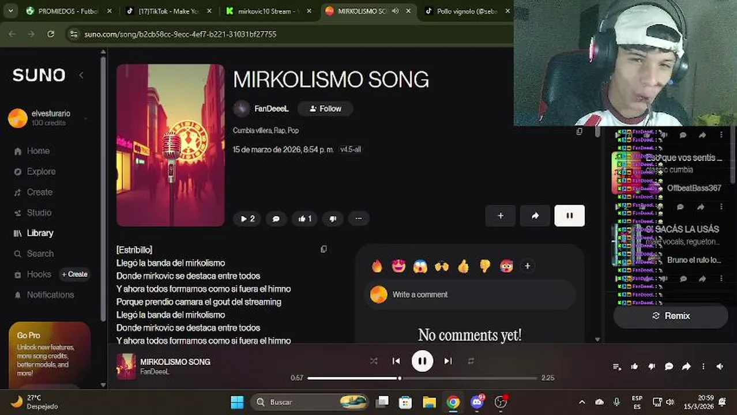Dislike the track from player bar
The height and width of the screenshot is (415, 737).
coord(652,367)
